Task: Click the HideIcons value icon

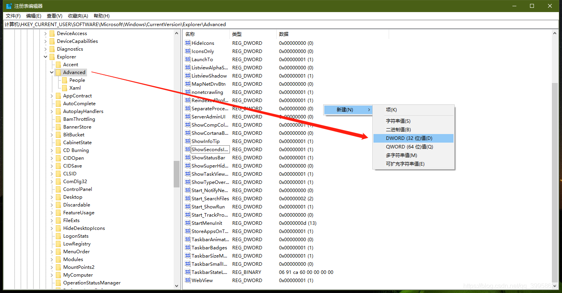Action: click(188, 43)
